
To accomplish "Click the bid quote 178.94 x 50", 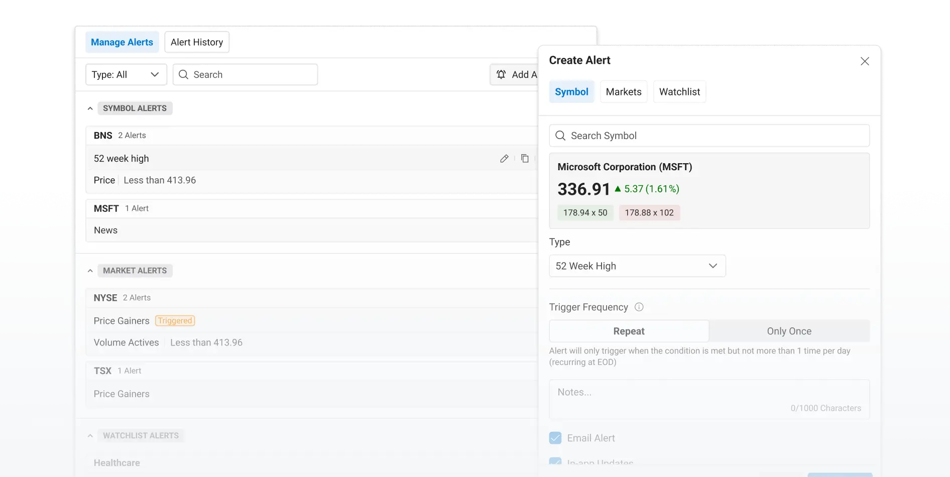I will (585, 213).
